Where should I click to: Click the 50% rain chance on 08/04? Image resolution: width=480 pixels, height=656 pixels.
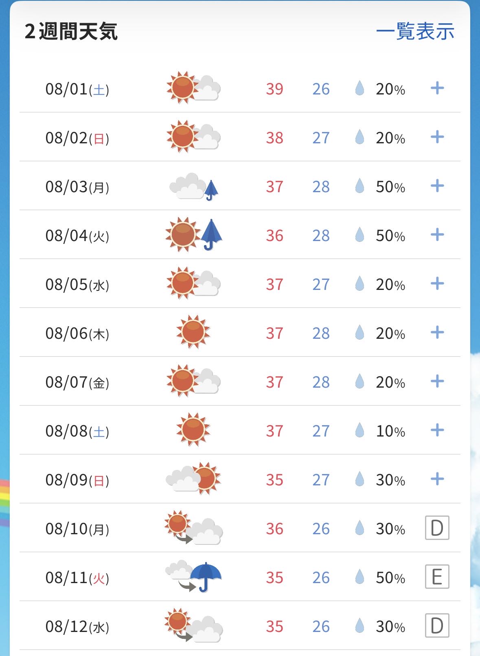390,236
